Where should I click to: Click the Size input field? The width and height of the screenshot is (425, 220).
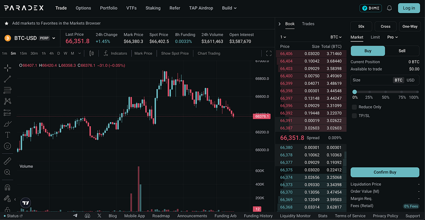point(385,80)
